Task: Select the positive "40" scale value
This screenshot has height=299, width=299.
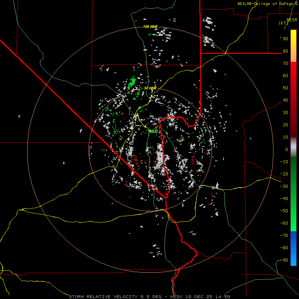Action: click(x=285, y=100)
